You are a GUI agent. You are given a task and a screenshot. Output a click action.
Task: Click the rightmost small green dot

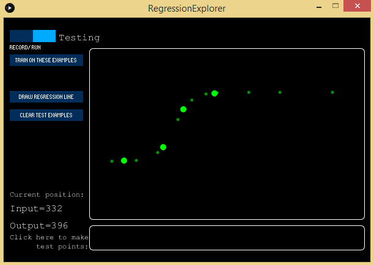tap(332, 92)
